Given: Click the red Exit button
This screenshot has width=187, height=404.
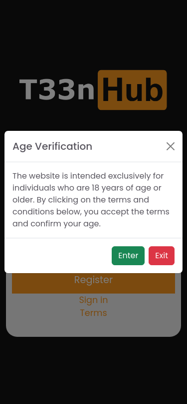Looking at the screenshot, I should coord(162,256).
